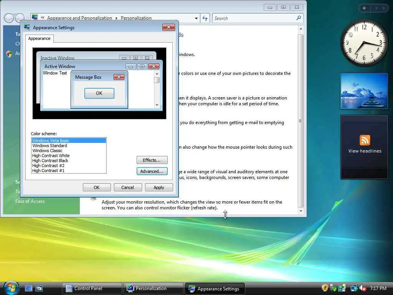The height and width of the screenshot is (295, 393).
Task: Click the search magnifier icon
Action: (299, 18)
